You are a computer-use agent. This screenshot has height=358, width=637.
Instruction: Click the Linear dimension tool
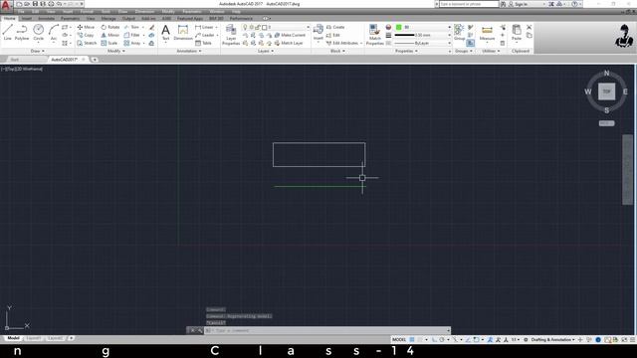[204, 27]
